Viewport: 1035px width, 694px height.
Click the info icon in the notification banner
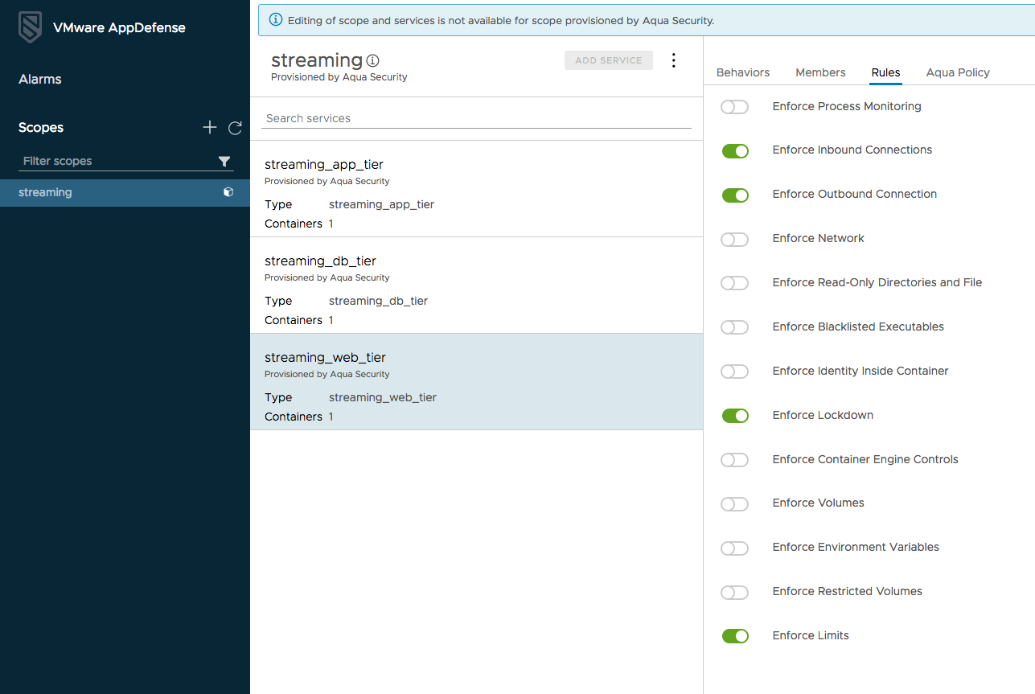(275, 19)
